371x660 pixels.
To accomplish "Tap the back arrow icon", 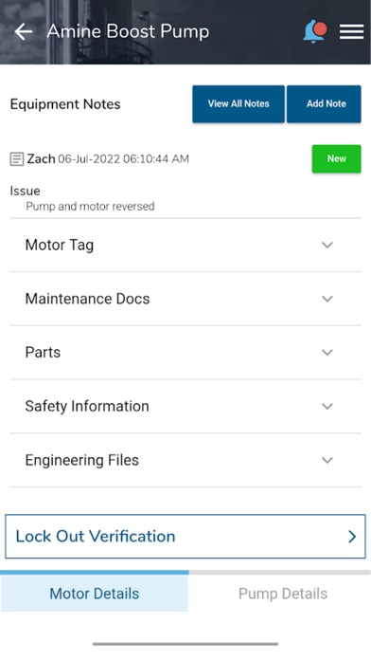I will coord(23,31).
